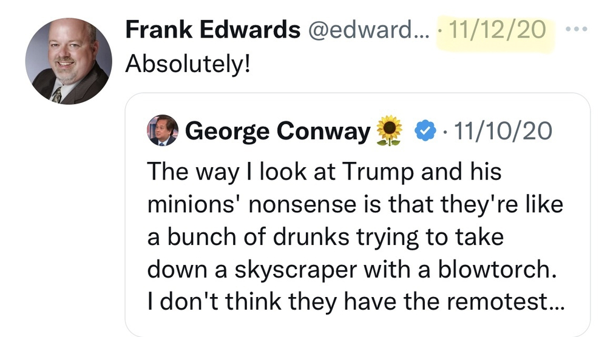Open the quoted George Conway tweet card
This screenshot has height=337, width=616.
(x=357, y=215)
